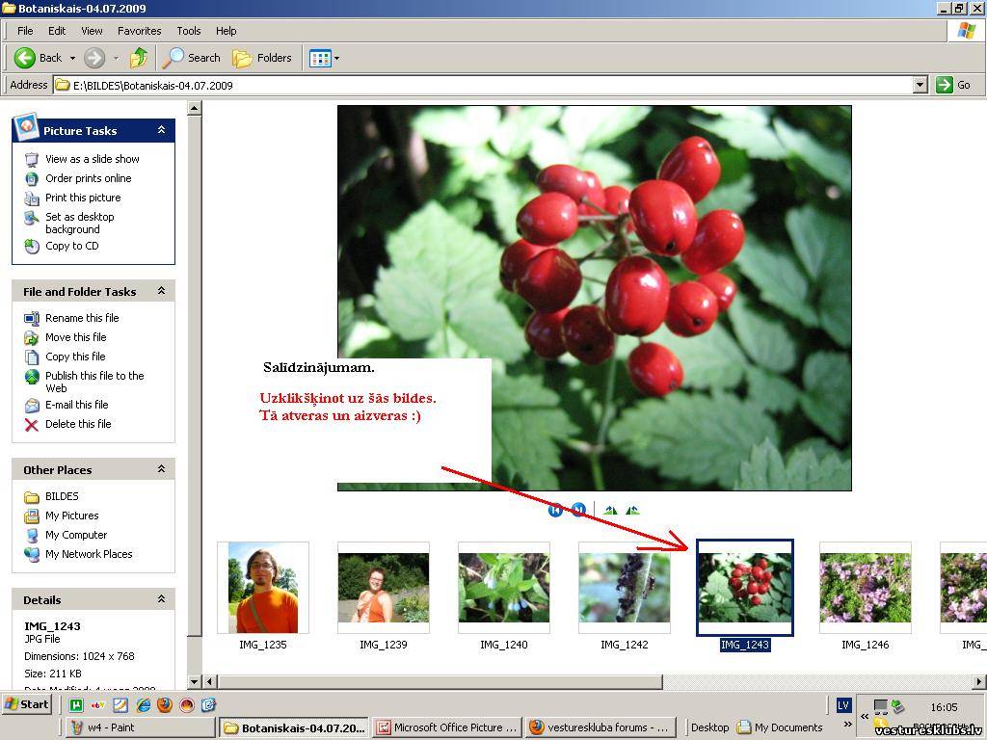Open Views dropdown arrow
987x740 pixels.
pos(336,59)
